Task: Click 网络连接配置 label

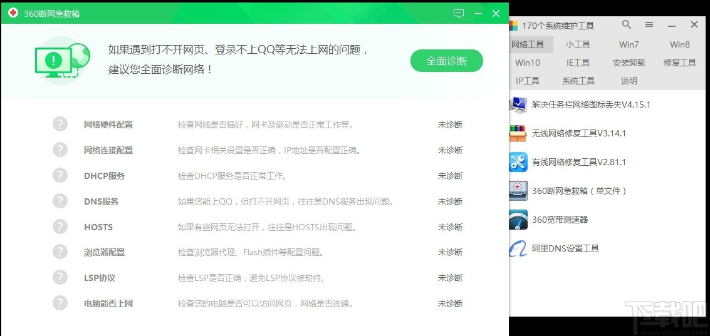Action: (x=108, y=150)
